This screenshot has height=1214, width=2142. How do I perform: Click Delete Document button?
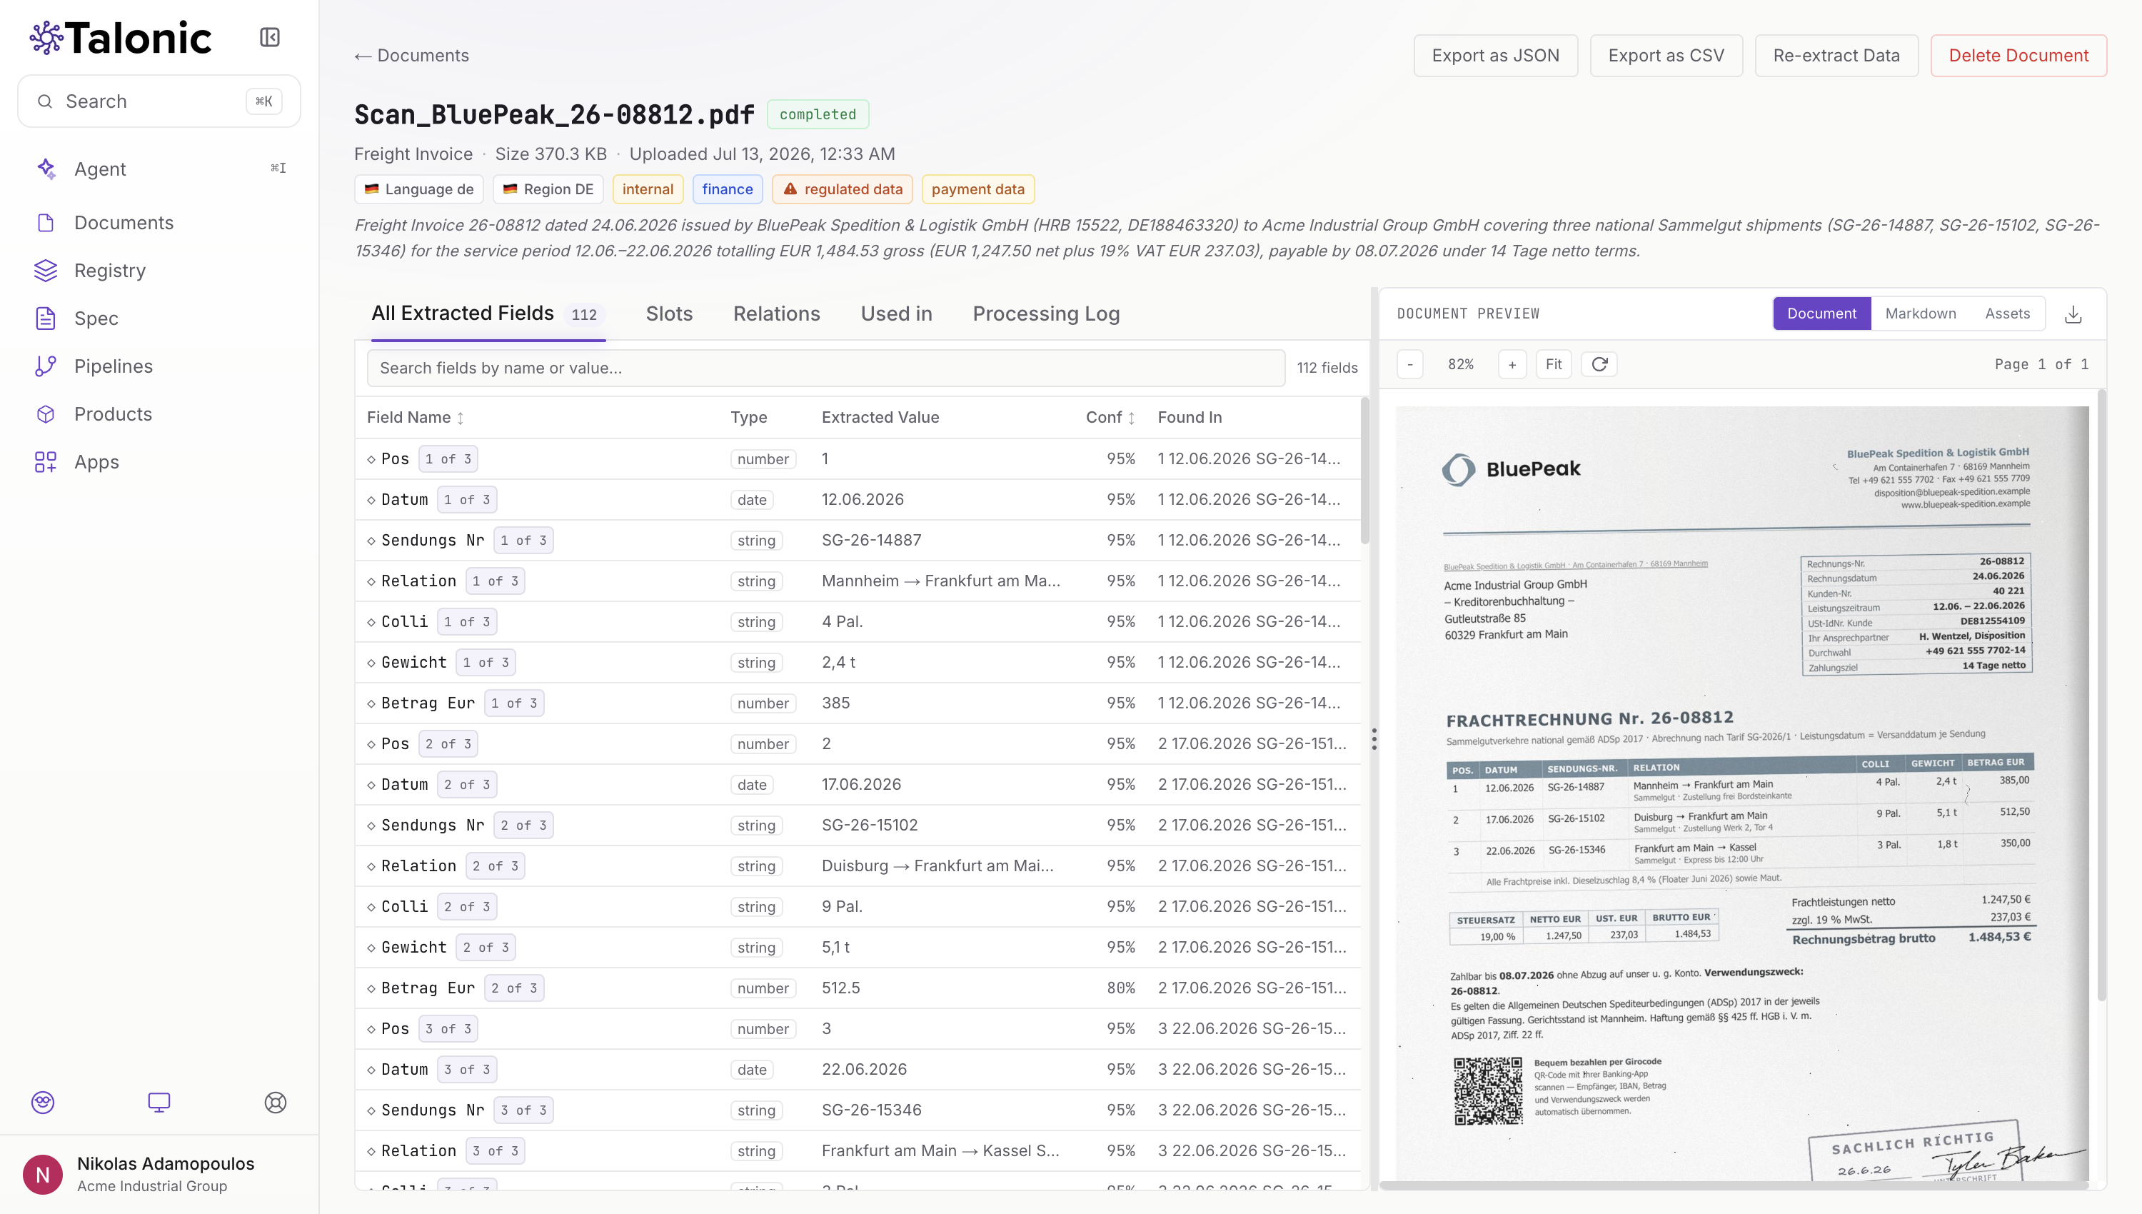[2018, 56]
